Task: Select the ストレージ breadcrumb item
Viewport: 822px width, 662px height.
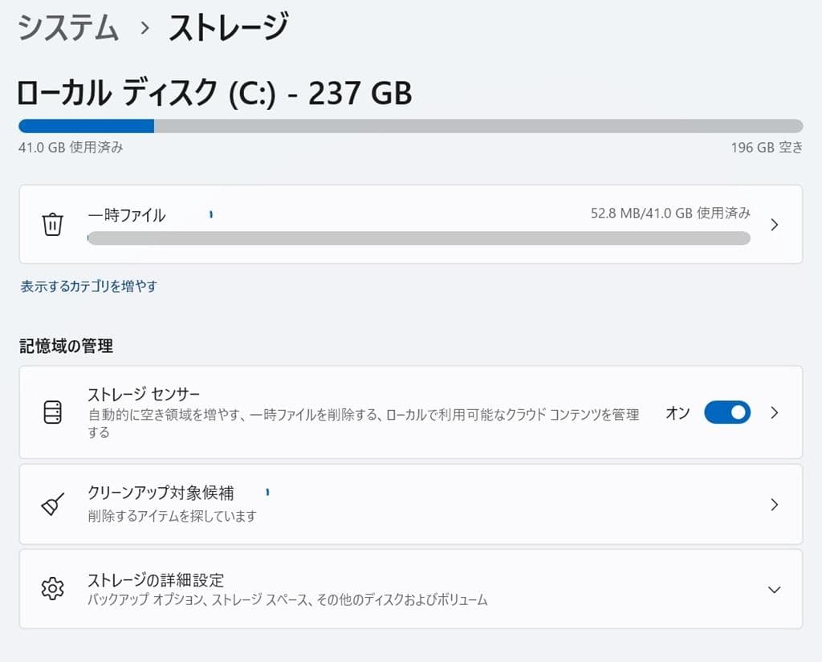Action: 226,26
